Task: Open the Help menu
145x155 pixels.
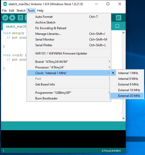Action: tap(40, 11)
